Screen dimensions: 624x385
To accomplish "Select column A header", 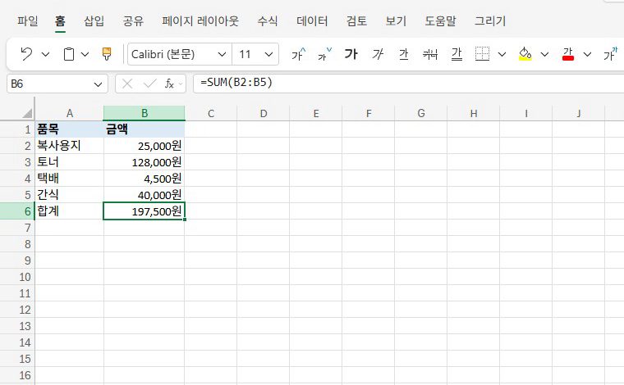I will coord(70,114).
